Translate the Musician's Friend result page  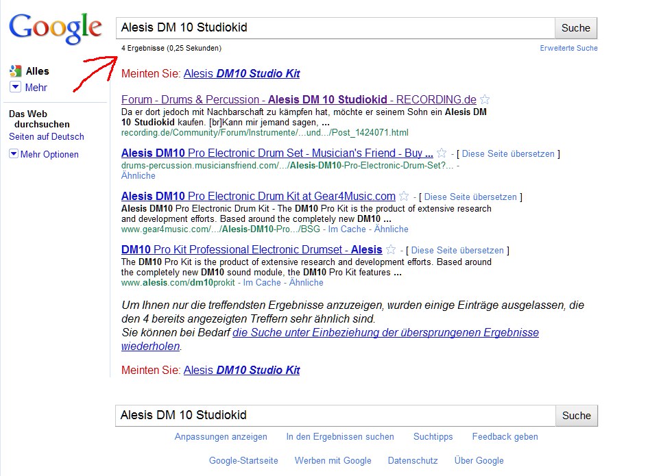click(x=508, y=154)
